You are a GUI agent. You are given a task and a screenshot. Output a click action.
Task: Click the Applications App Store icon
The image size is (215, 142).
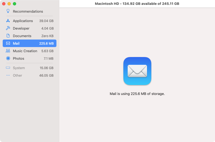(8, 21)
